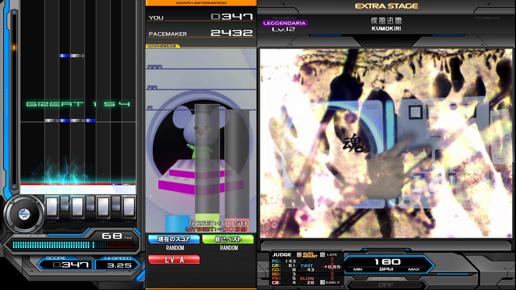This screenshot has width=516, height=290.
Task: Click the artist name KUMOKIRI
Action: pyautogui.click(x=386, y=28)
